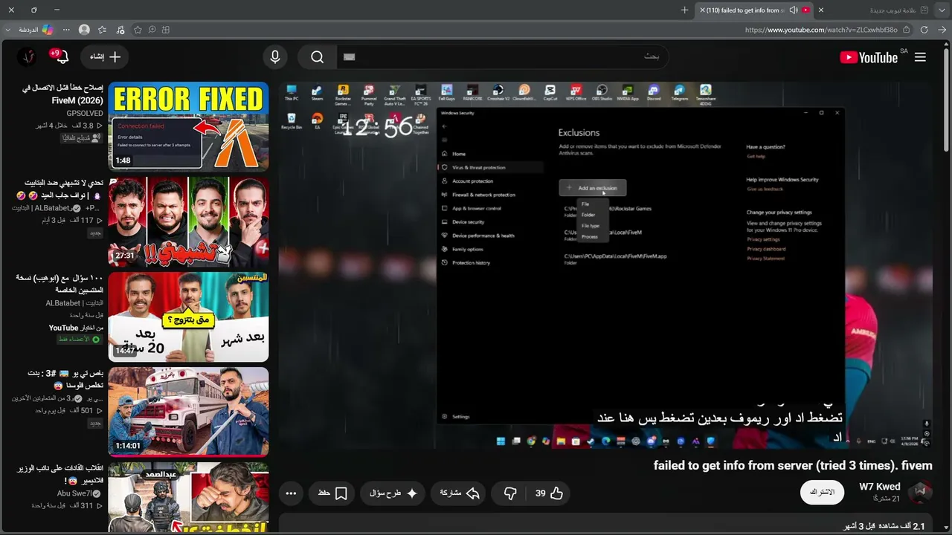Open the 1:14:01 bus video thumbnail
The width and height of the screenshot is (952, 535).
click(x=188, y=412)
